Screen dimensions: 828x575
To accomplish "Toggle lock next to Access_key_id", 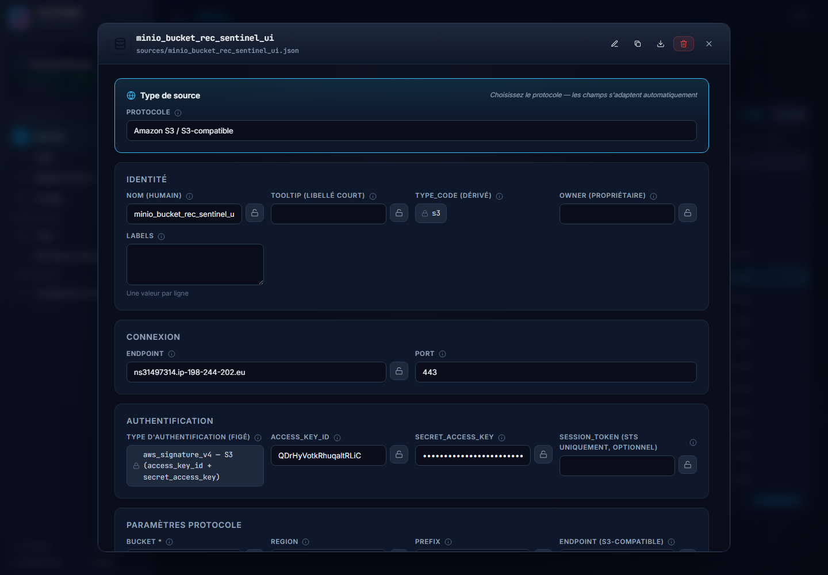I will click(399, 454).
